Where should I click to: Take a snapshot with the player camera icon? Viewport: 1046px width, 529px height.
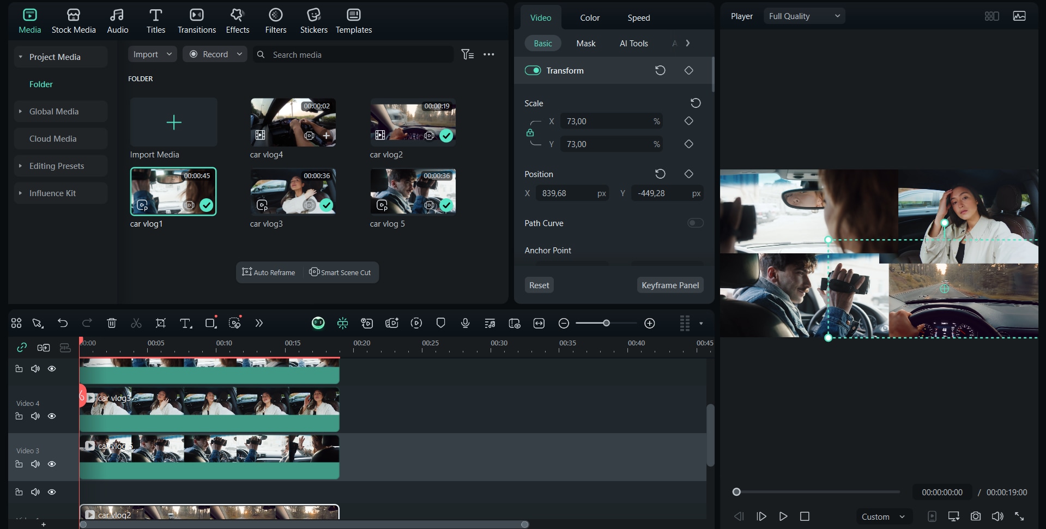[976, 516]
